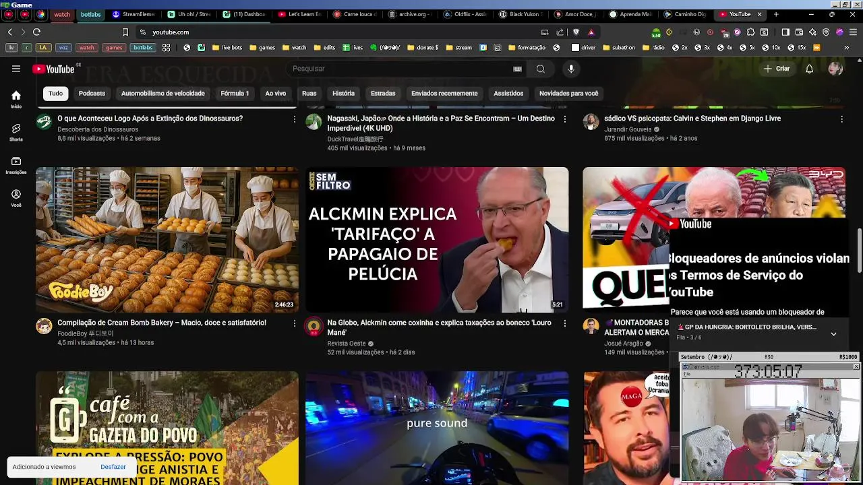Open Jurandir Gouveia channel link

point(628,129)
